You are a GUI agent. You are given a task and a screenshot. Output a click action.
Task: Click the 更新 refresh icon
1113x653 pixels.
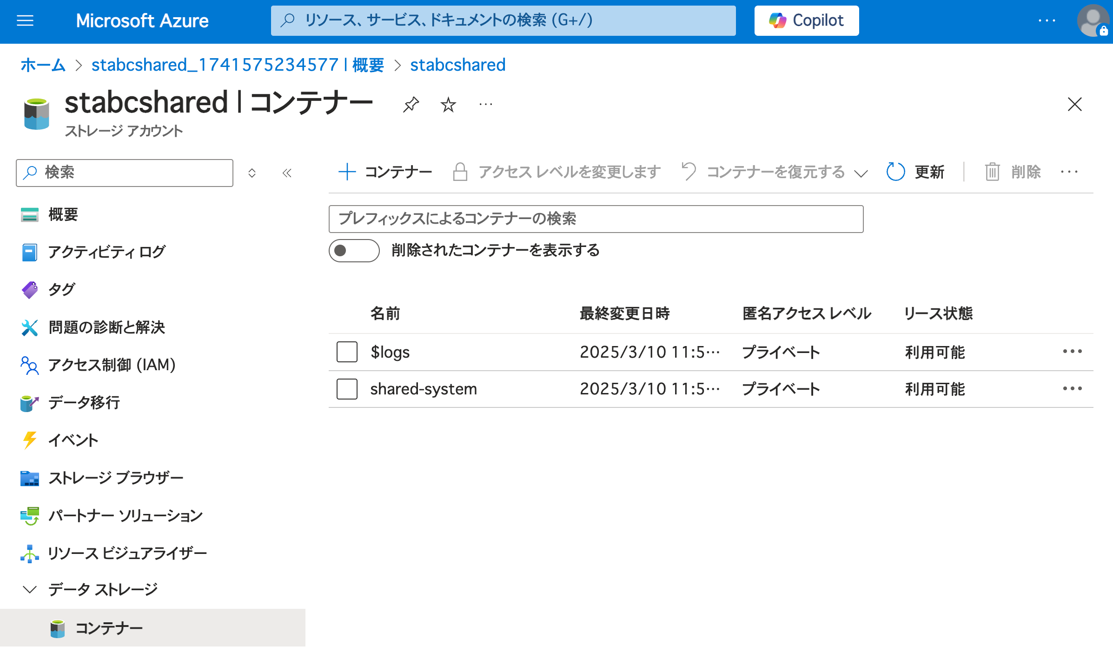point(895,172)
